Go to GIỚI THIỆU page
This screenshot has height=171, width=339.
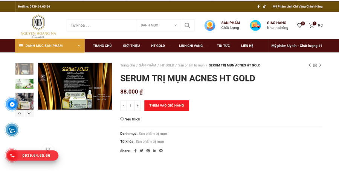[131, 46]
